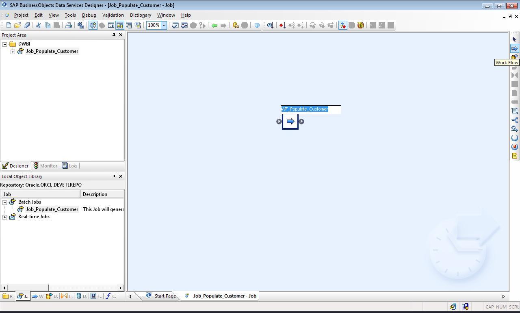Select the DWBI project folder
The width and height of the screenshot is (520, 313).
tap(24, 44)
